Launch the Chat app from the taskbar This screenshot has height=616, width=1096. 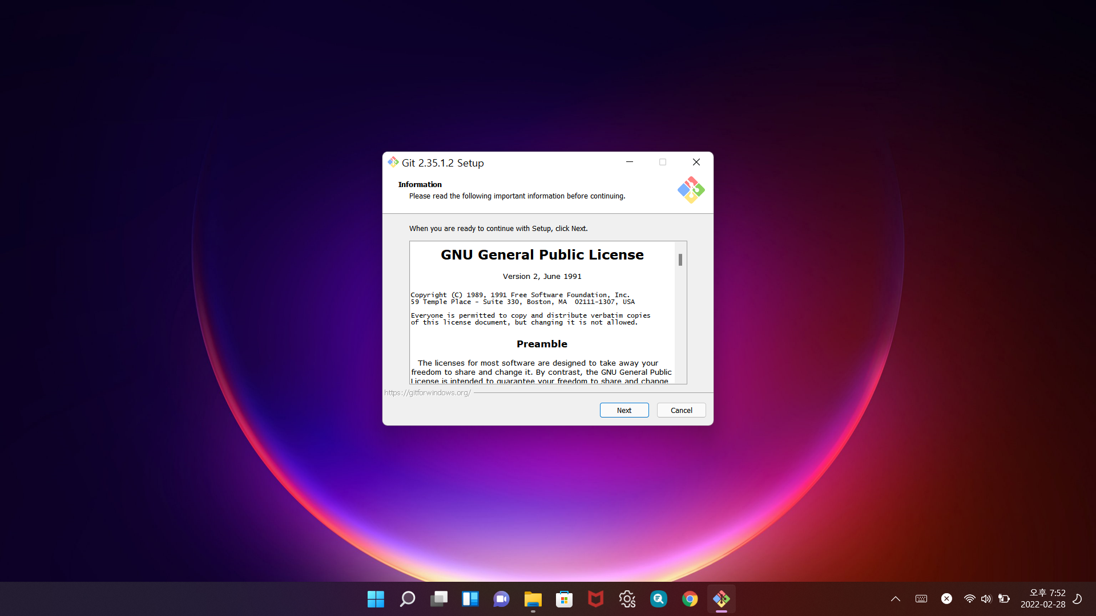tap(501, 599)
